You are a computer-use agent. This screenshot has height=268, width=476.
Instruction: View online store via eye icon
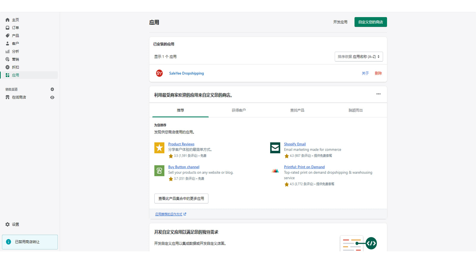point(52,97)
